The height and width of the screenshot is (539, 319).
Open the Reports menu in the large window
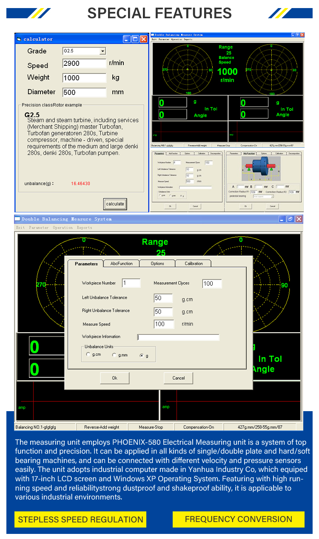pos(84,228)
